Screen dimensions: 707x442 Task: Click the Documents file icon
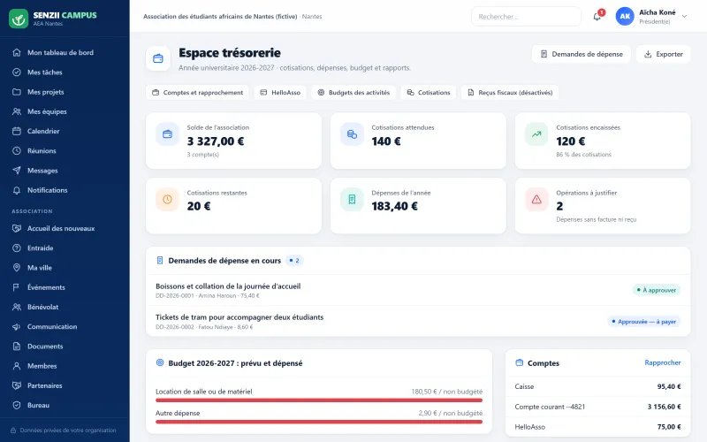pos(17,347)
